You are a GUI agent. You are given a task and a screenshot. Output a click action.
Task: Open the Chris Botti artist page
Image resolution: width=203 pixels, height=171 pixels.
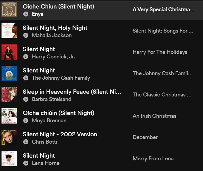[x=44, y=142]
